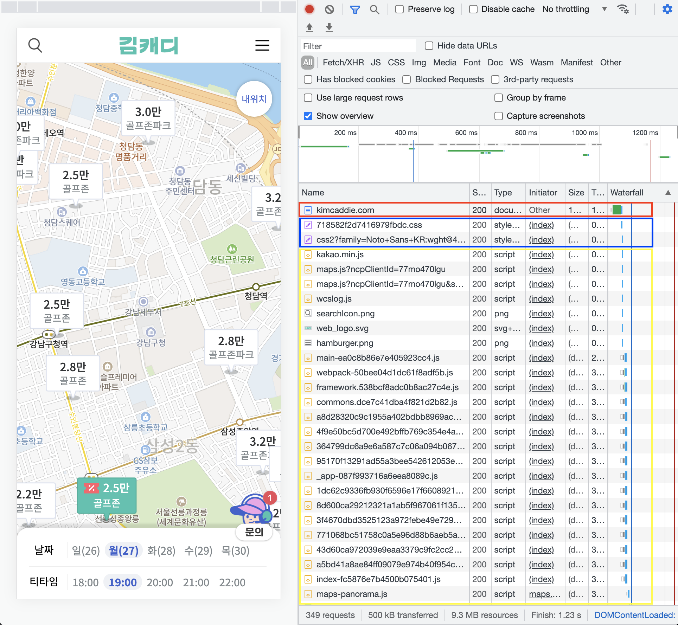Open the hamburger menu in 김캐디 app
Image resolution: width=678 pixels, height=625 pixels.
262,45
